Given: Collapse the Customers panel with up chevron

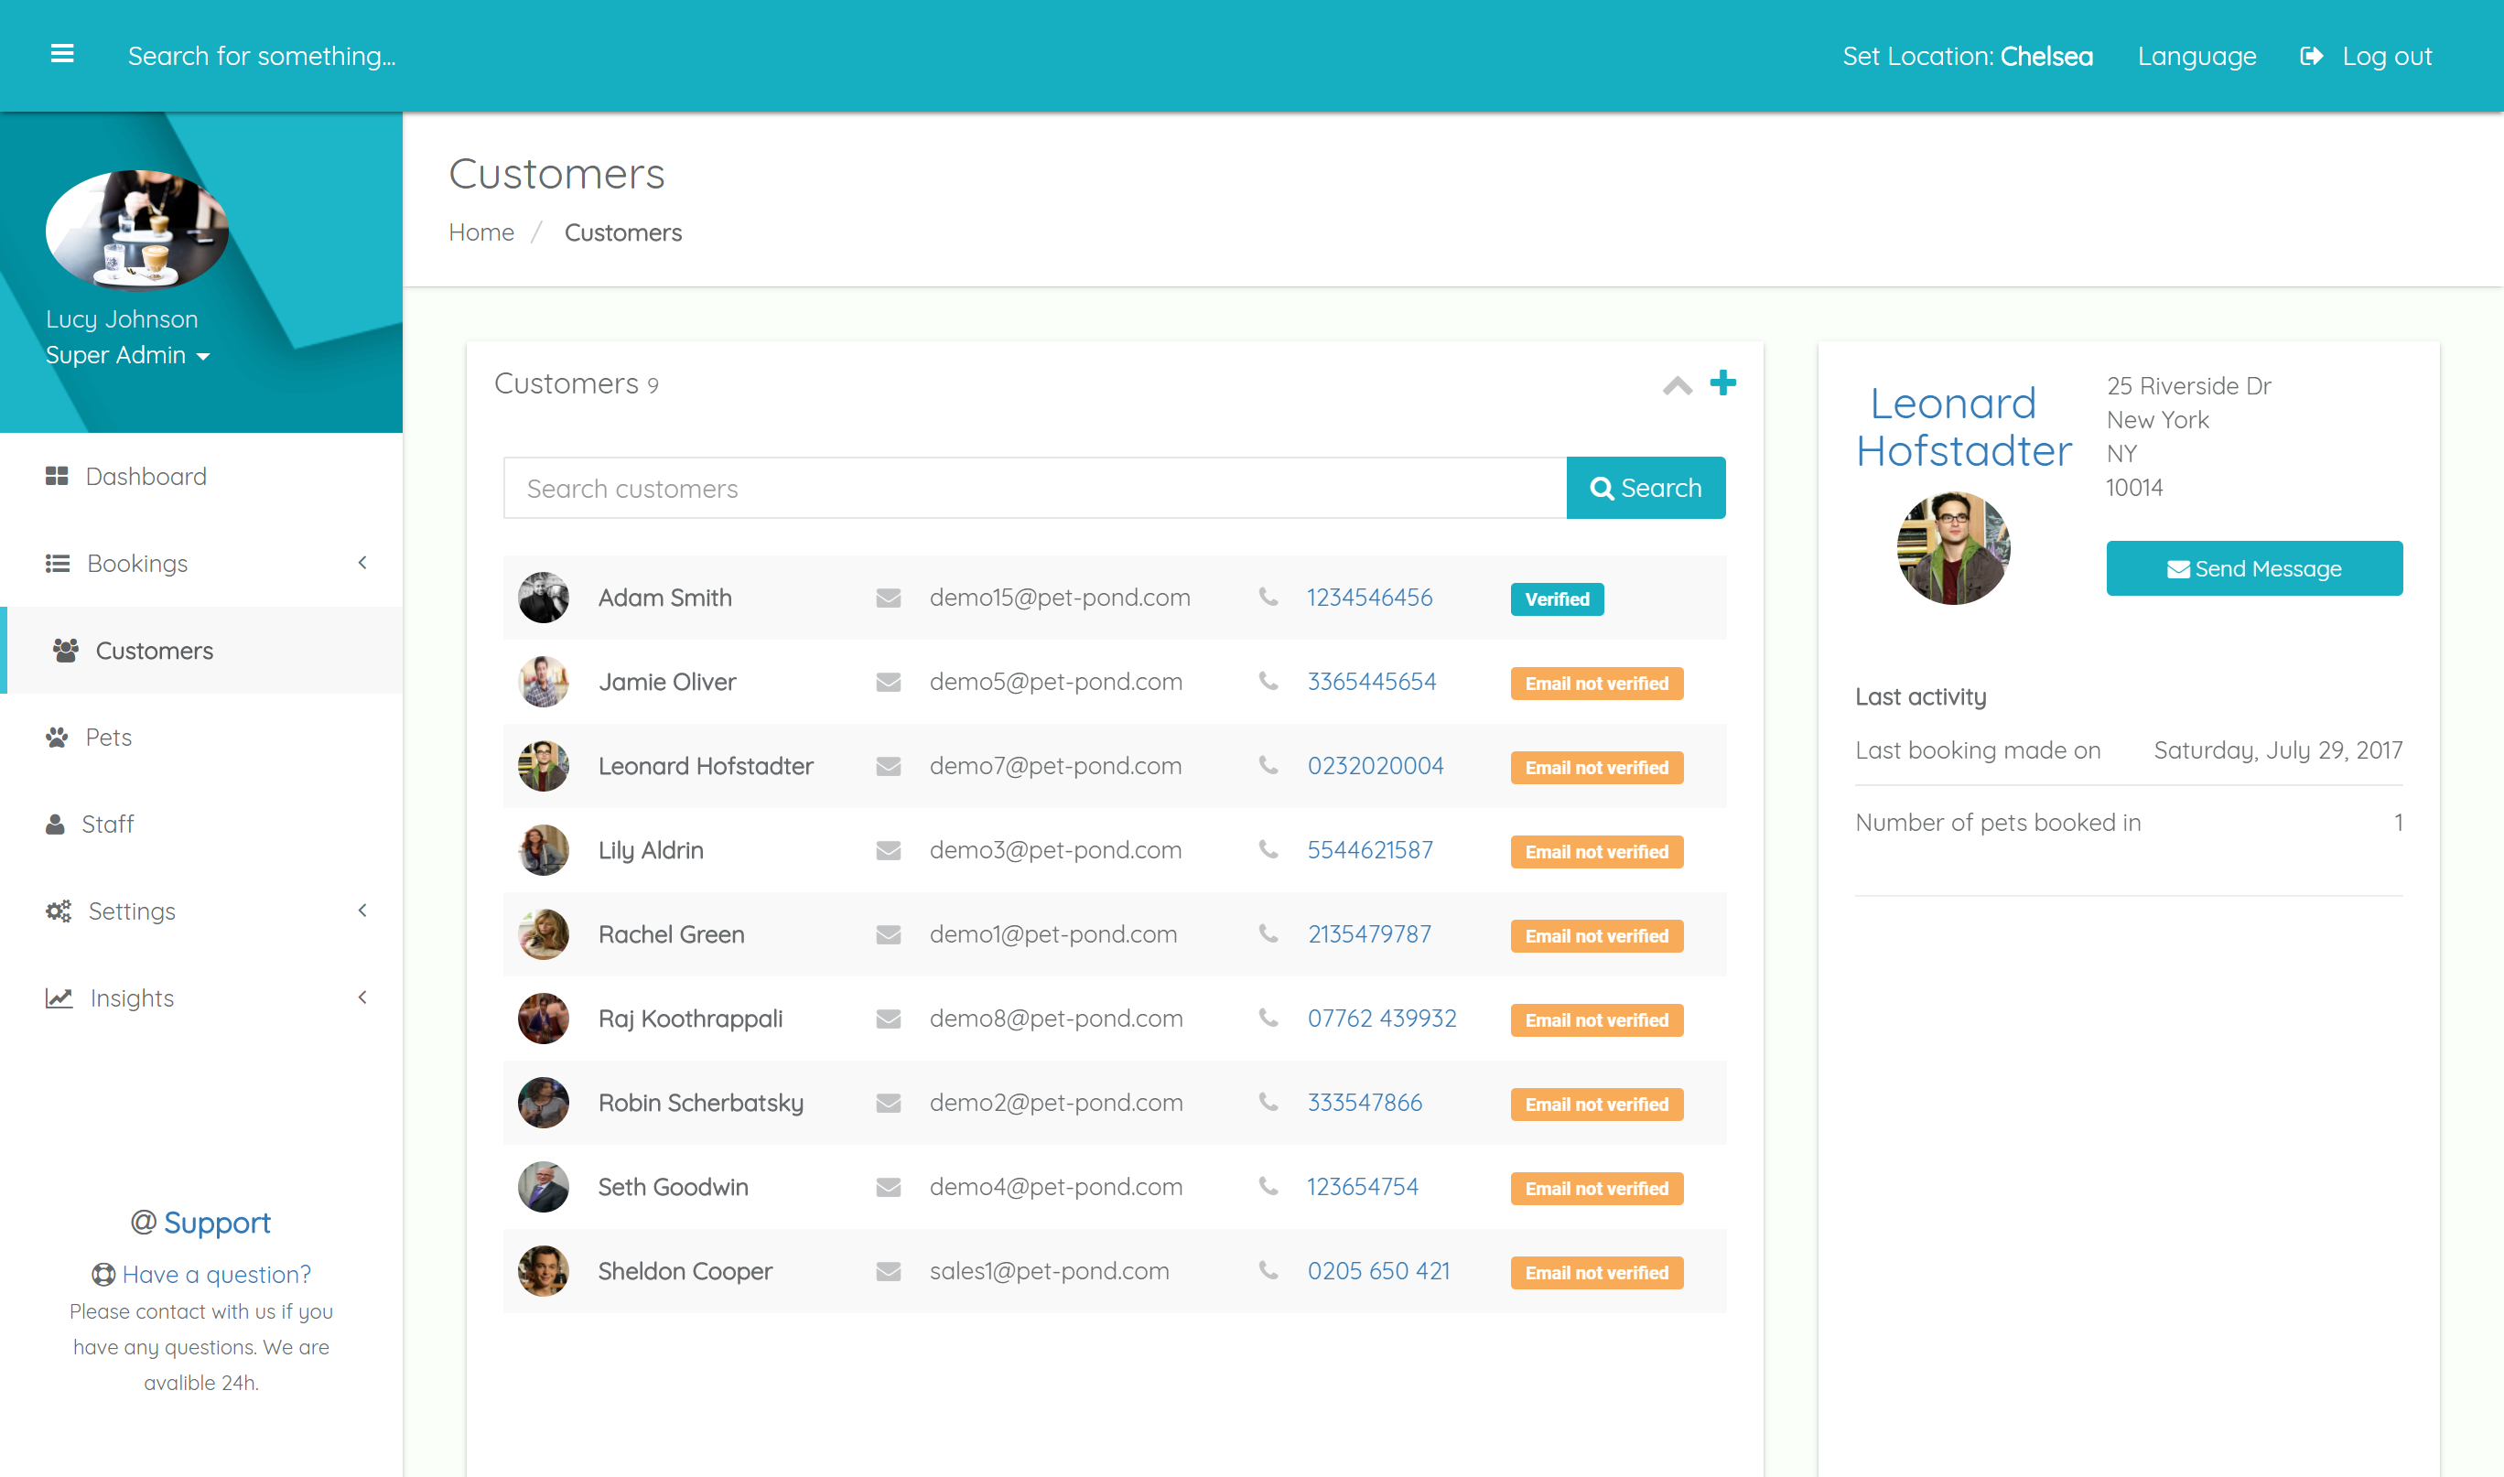Looking at the screenshot, I should [1677, 385].
